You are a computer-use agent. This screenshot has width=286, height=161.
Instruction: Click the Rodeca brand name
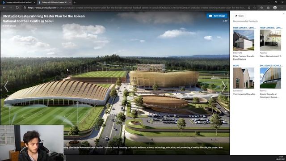coord(263,90)
